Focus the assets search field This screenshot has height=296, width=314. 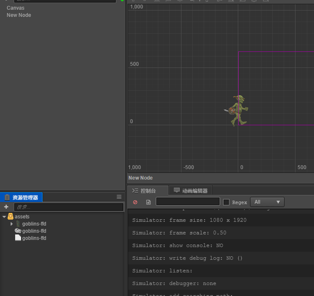pyautogui.click(x=69, y=207)
